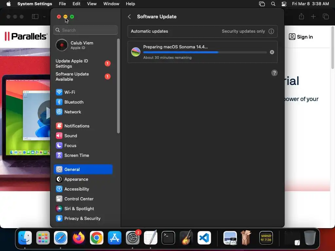This screenshot has width=335, height=251.
Task: Go to Sound settings
Action: click(83, 136)
